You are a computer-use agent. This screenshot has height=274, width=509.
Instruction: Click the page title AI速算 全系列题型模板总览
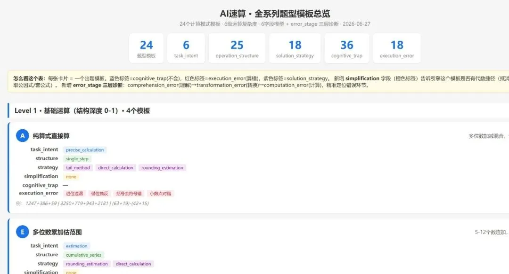pos(275,14)
